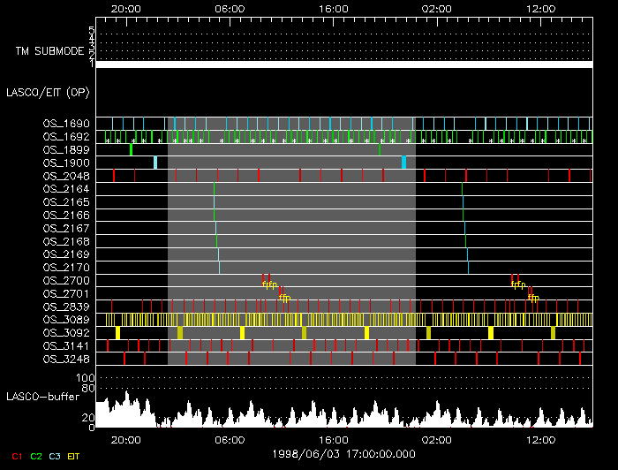Select the OS_1690 row label

[66, 124]
